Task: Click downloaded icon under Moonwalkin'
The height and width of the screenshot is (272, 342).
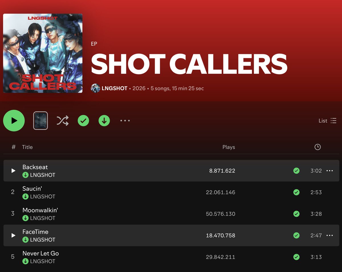Action: tap(25, 218)
